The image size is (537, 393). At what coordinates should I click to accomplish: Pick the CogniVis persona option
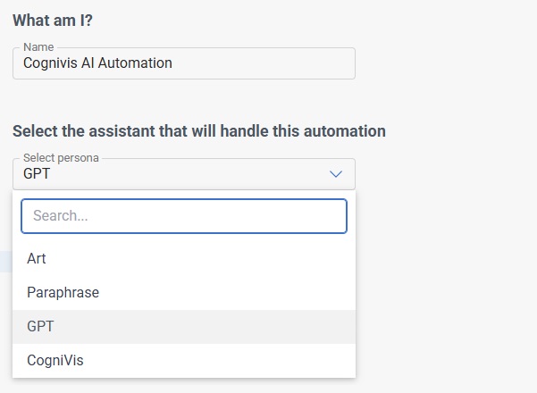pos(55,360)
